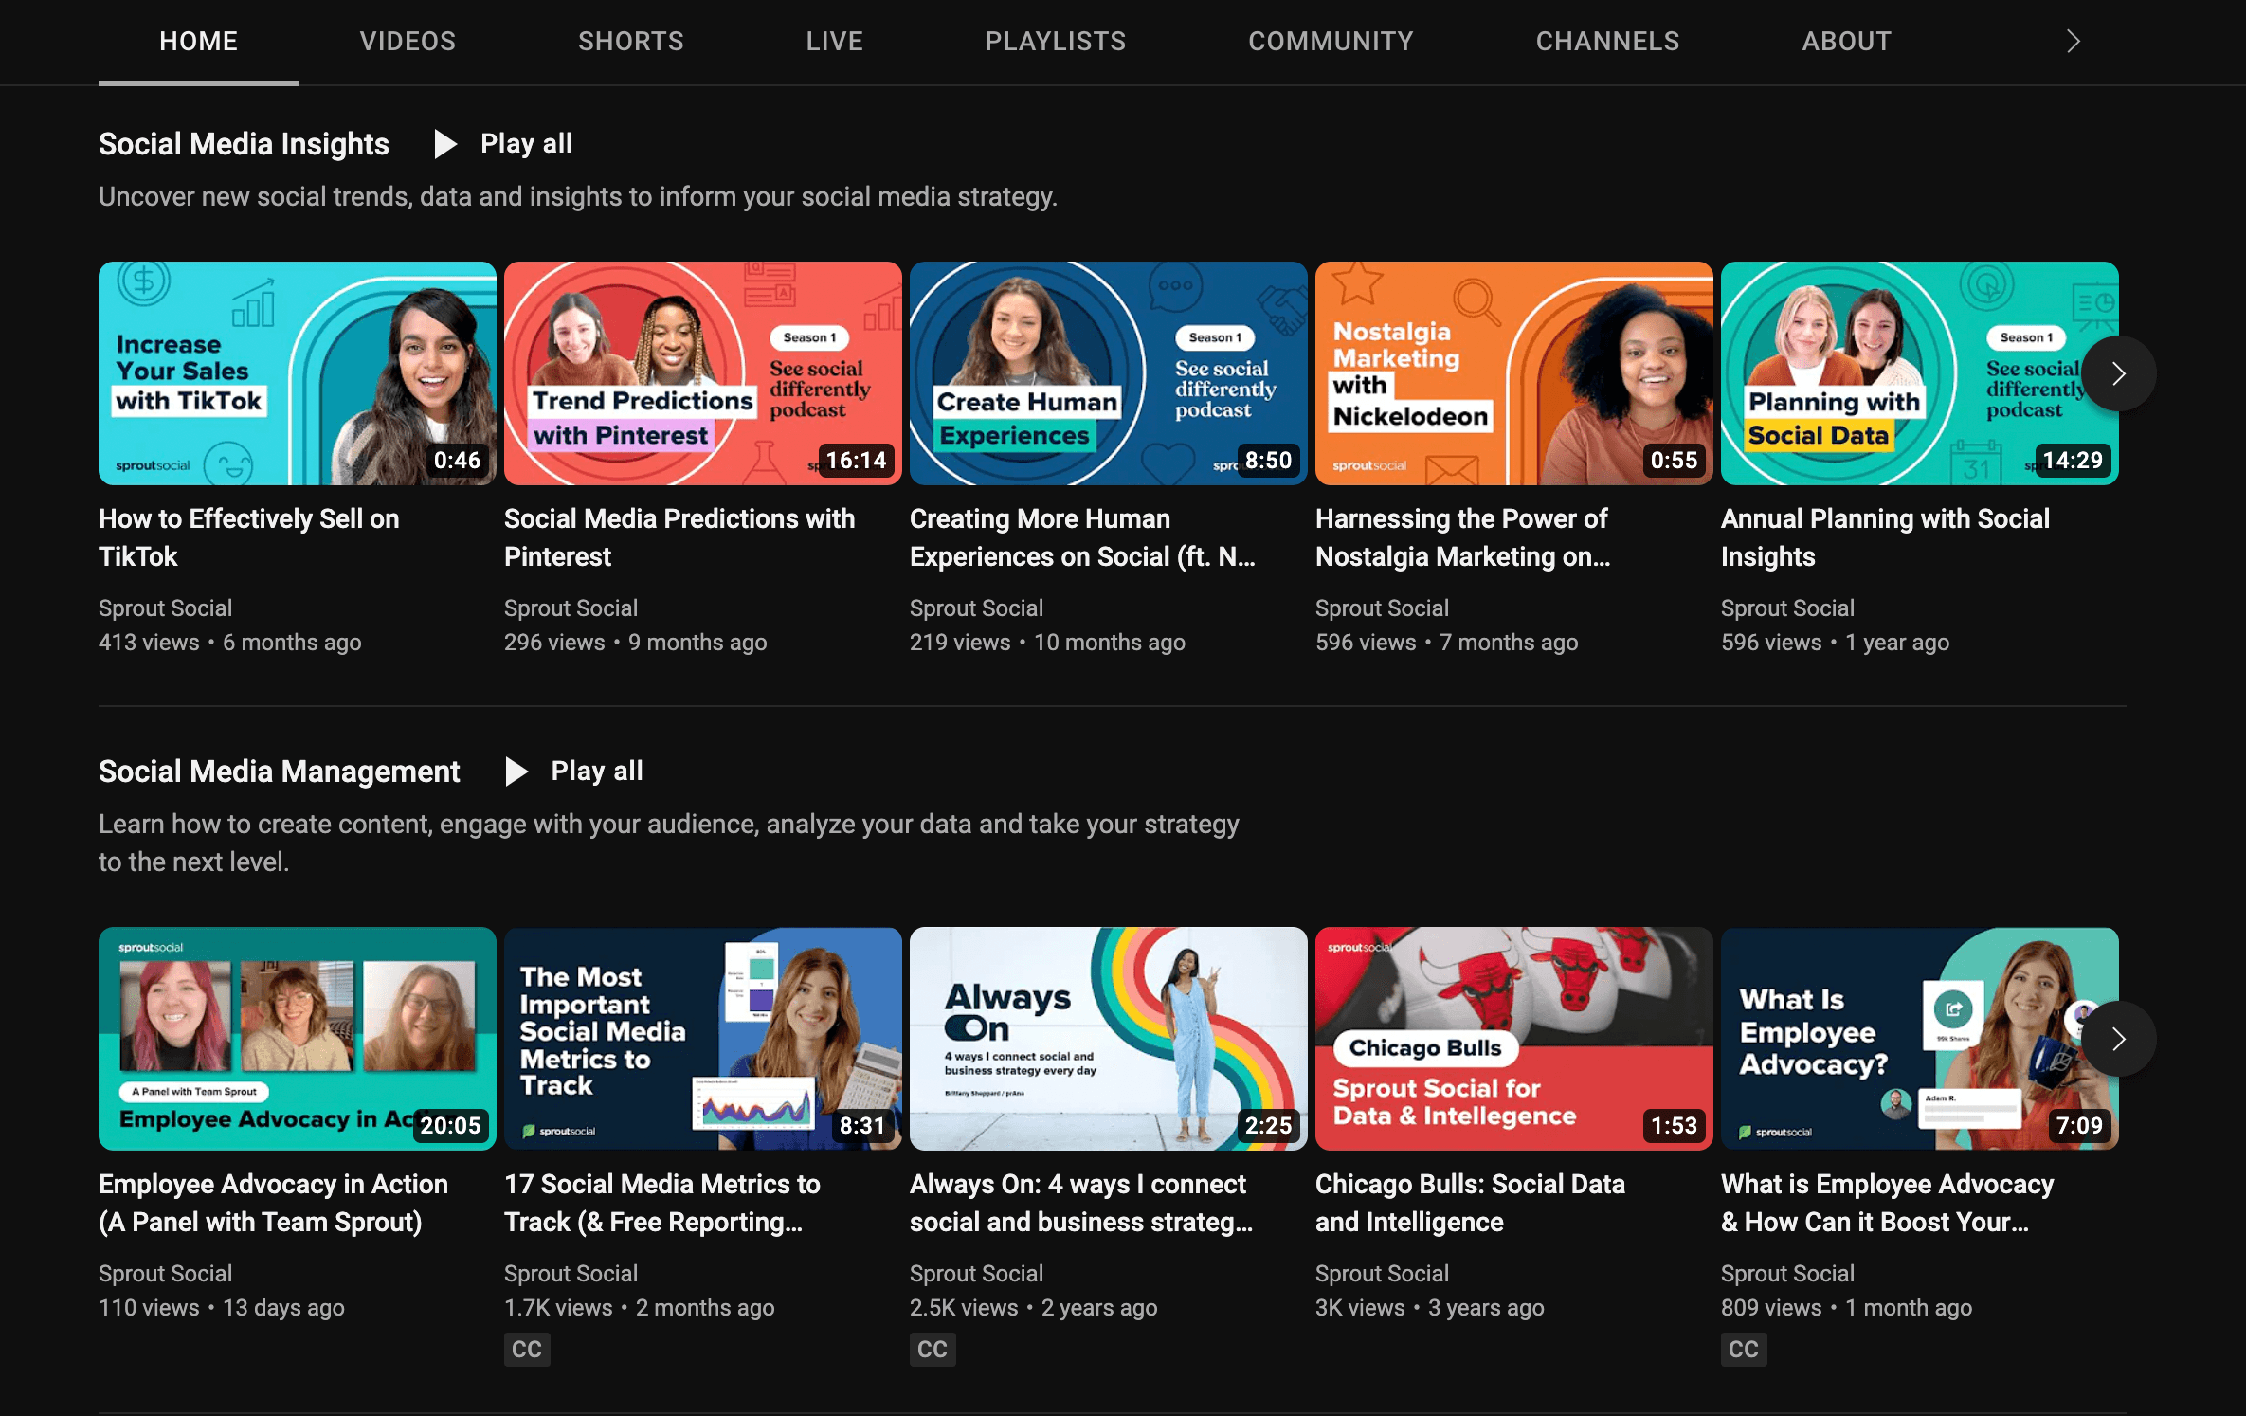The width and height of the screenshot is (2246, 1416).
Task: Click the overflow arrow icon in the top navigation
Action: pyautogui.click(x=2074, y=41)
